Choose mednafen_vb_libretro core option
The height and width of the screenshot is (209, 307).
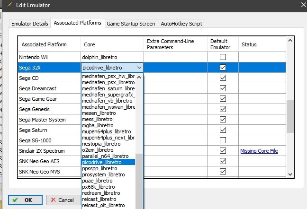coord(108,101)
